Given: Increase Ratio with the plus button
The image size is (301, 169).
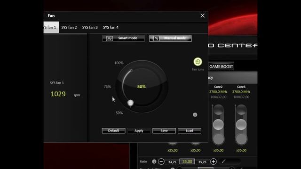Looking at the screenshot, I should coord(213,161).
